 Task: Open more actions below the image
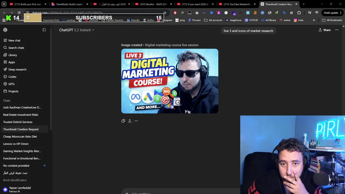pyautogui.click(x=136, y=121)
